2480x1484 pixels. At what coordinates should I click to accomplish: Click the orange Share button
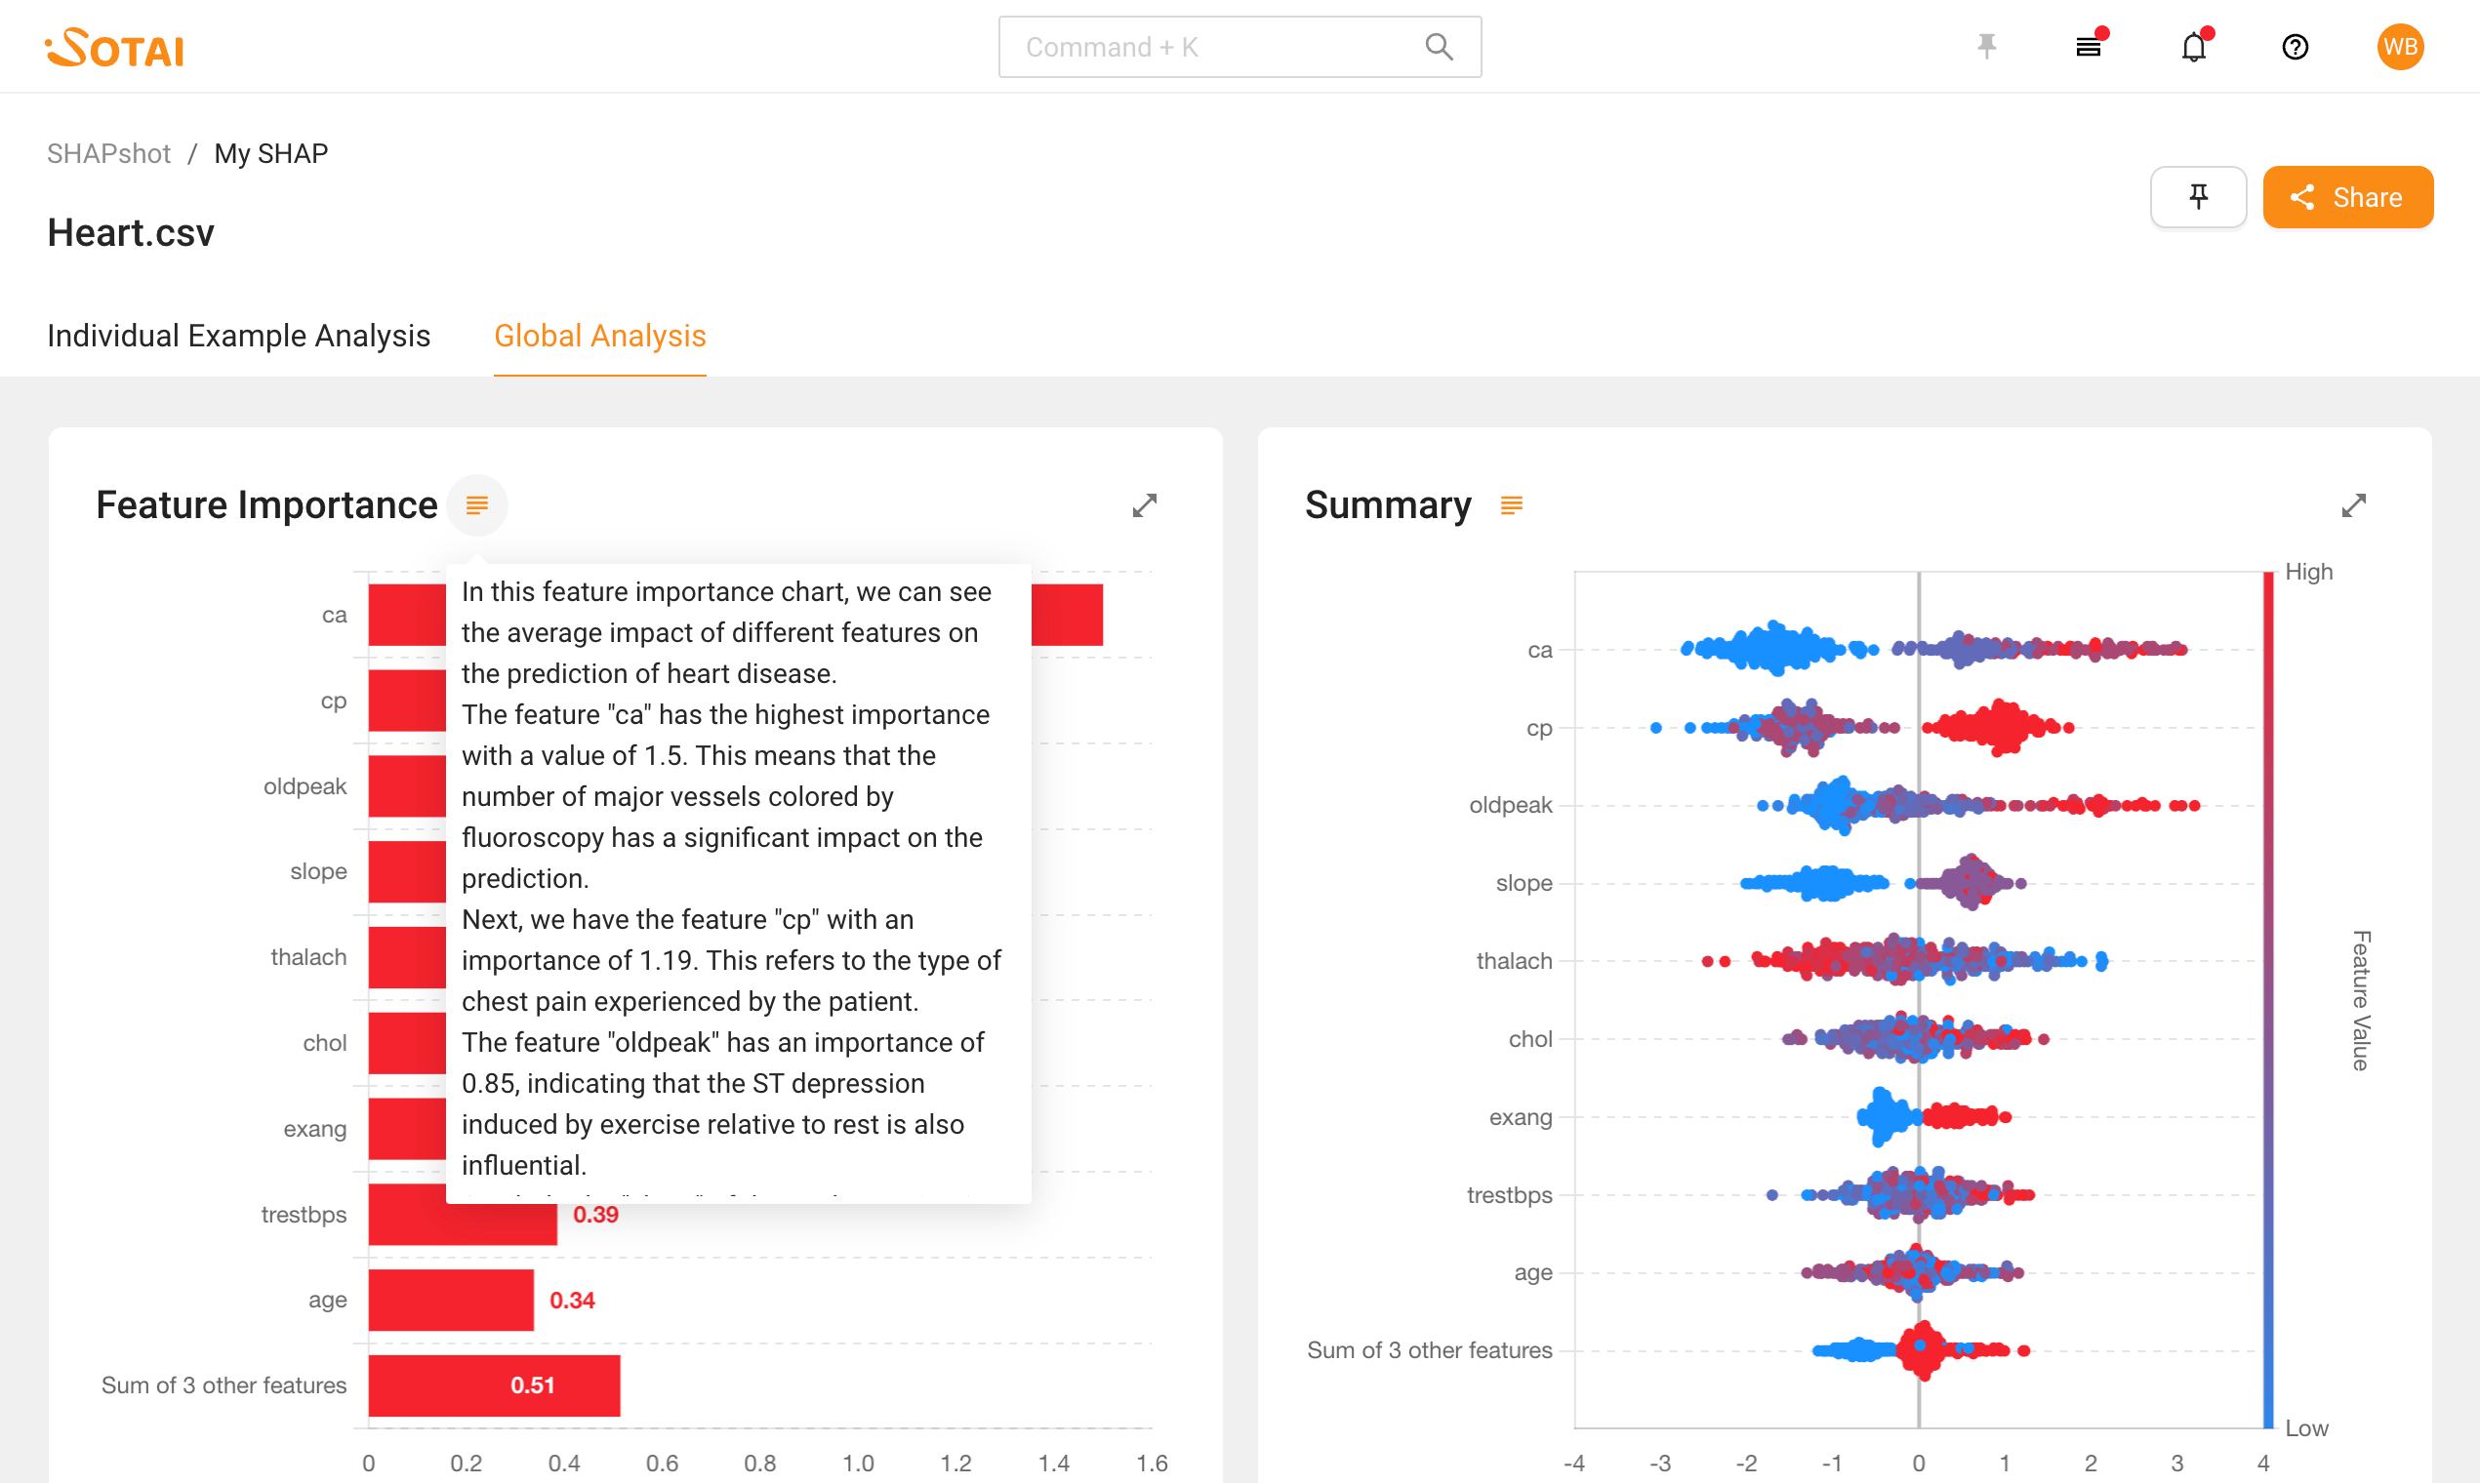tap(2347, 197)
